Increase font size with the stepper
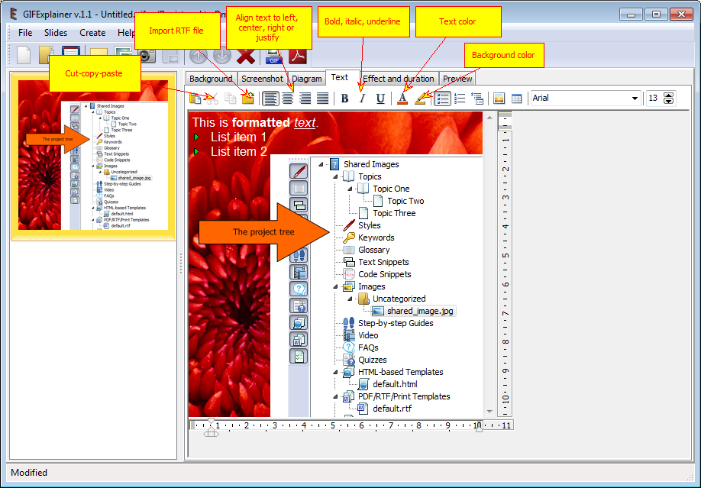This screenshot has width=701, height=488. click(x=668, y=95)
